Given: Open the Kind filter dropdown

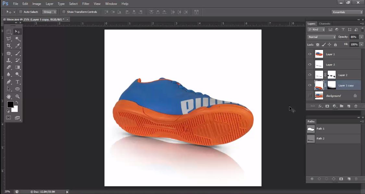Looking at the screenshot, I should (316, 29).
